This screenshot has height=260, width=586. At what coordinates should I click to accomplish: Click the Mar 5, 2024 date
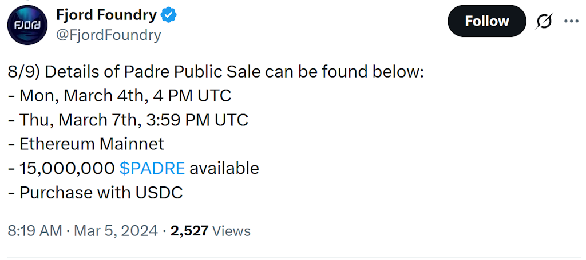pos(116,231)
